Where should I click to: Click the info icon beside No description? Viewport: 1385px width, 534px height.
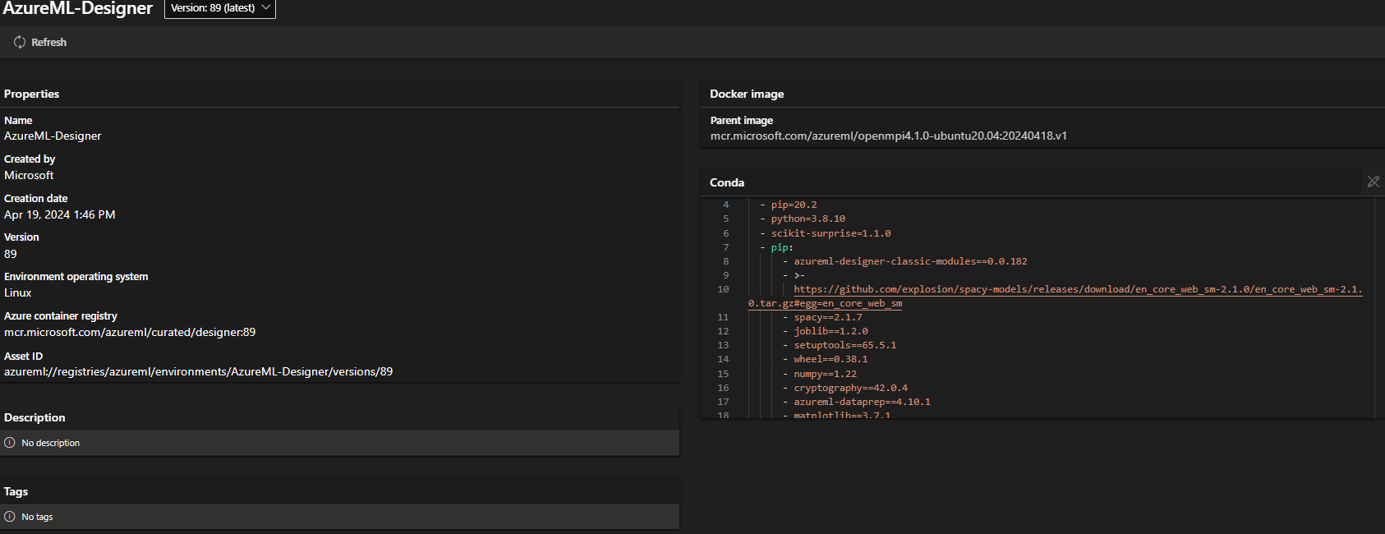pos(10,443)
